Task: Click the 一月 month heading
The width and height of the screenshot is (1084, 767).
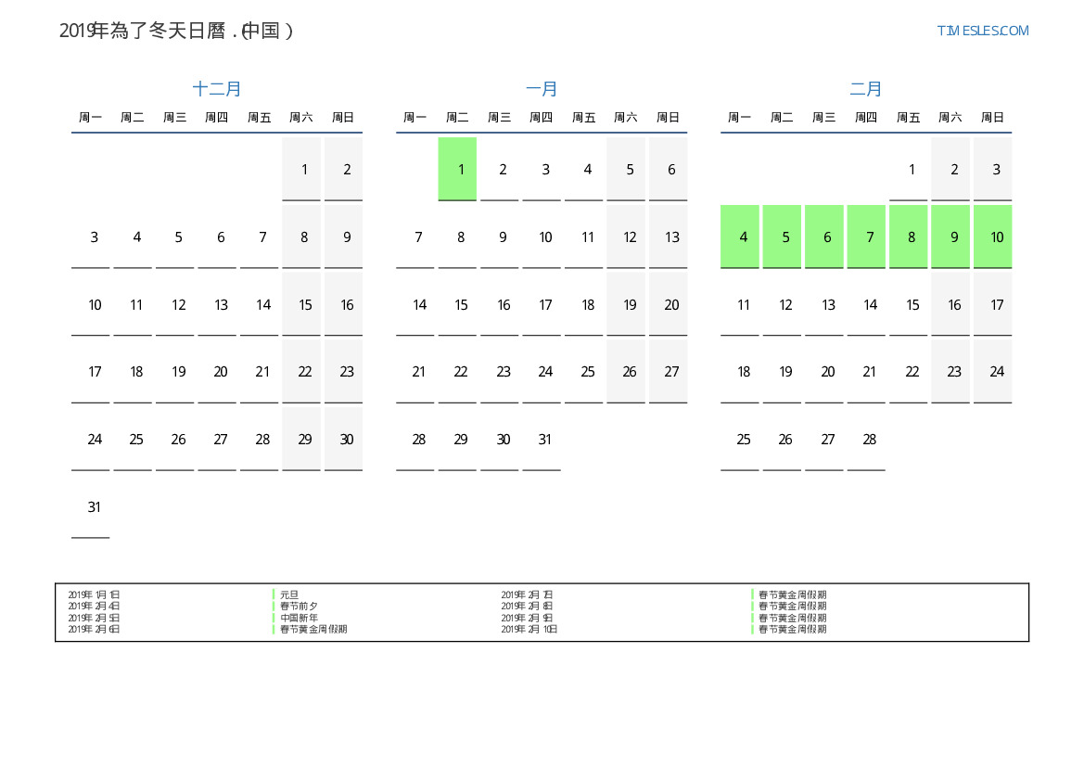Action: pyautogui.click(x=542, y=89)
